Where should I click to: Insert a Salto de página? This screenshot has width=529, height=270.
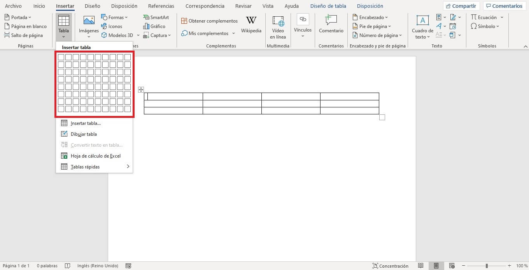click(24, 35)
